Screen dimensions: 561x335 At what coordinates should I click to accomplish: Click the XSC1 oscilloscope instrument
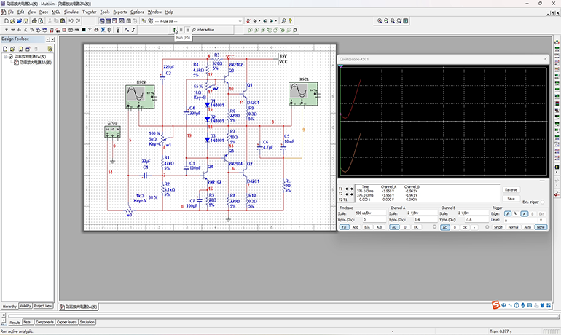pyautogui.click(x=303, y=94)
